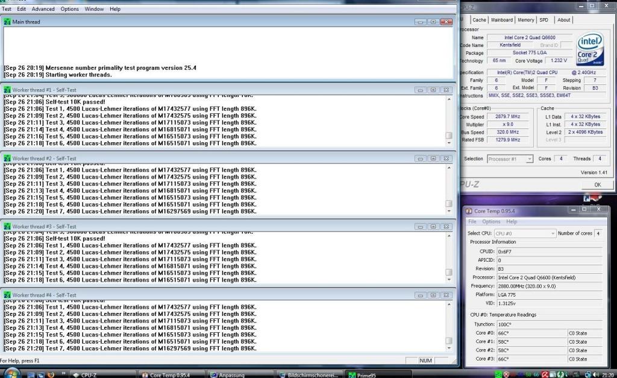617x378 pixels.
Task: Click the Core Speed value 2879.7 MHz
Action: click(507, 116)
